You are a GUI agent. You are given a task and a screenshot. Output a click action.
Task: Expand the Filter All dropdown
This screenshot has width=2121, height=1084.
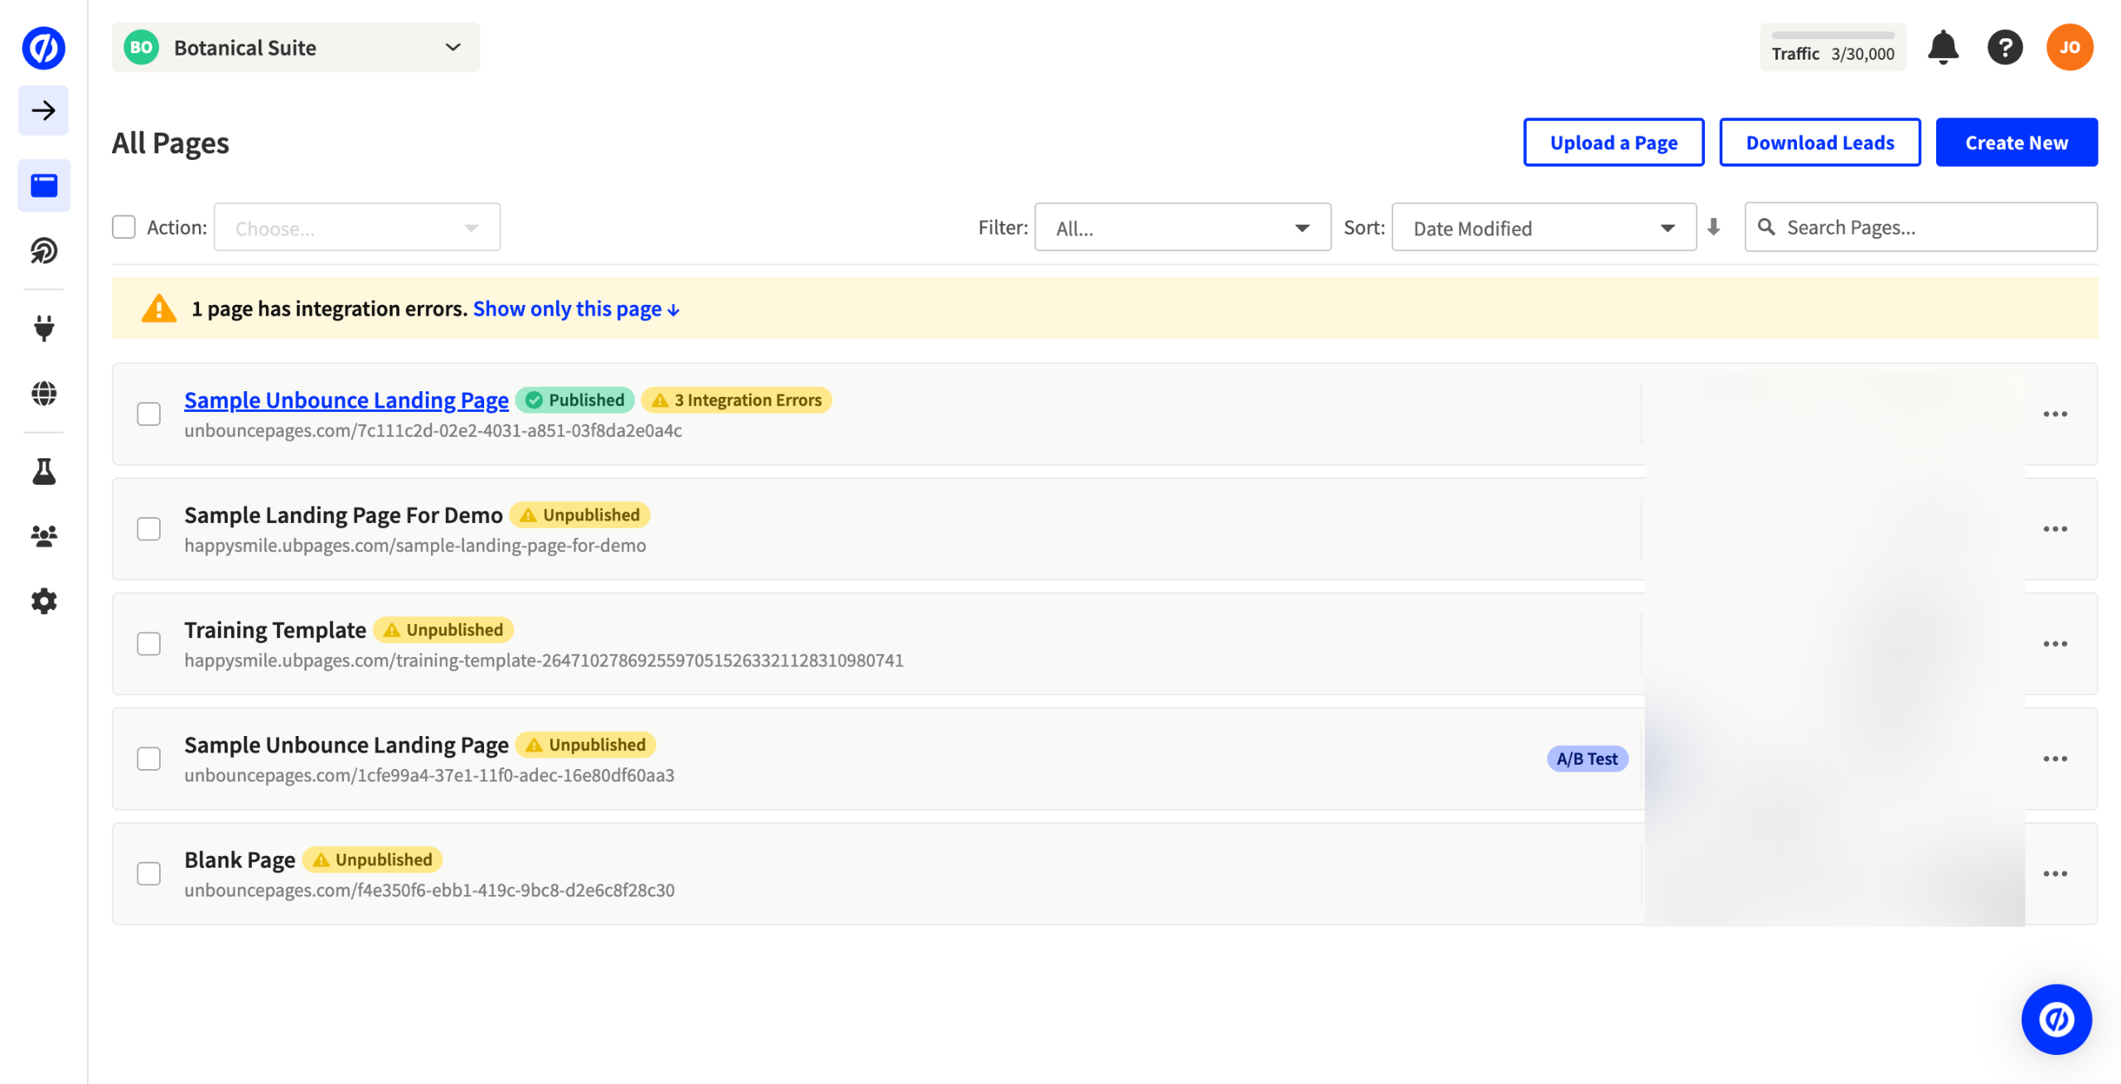coord(1181,228)
